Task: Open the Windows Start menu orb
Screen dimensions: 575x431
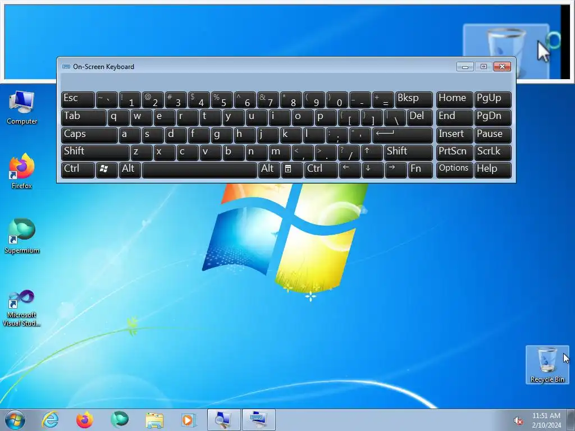Action: pyautogui.click(x=15, y=420)
